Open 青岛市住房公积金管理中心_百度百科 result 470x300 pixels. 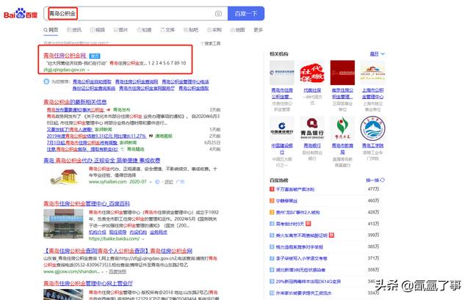87,204
